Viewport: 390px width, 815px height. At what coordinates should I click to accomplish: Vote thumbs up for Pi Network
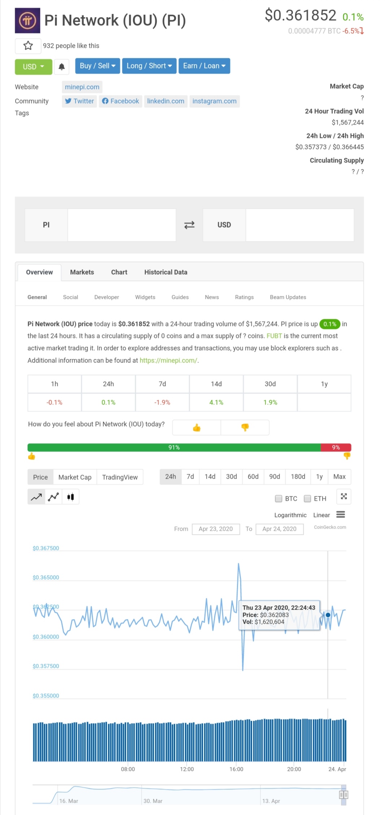pos(196,428)
